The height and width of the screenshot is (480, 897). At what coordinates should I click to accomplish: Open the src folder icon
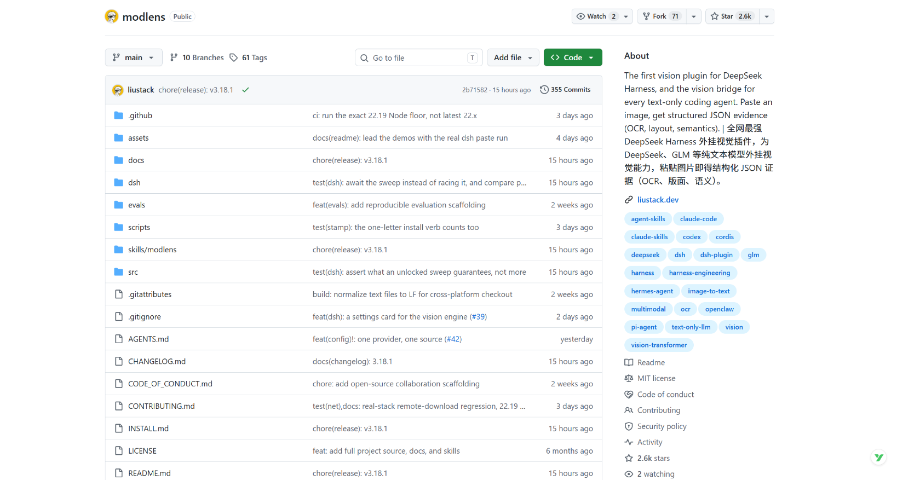(118, 272)
